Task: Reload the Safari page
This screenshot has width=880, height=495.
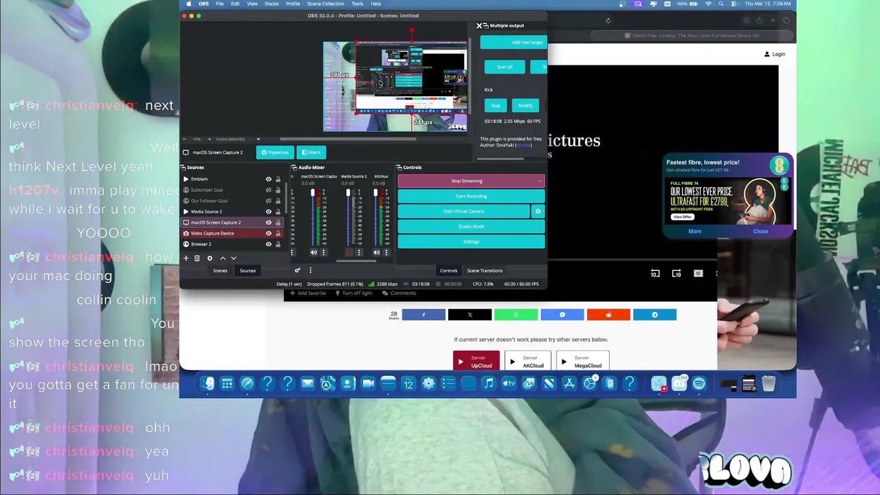Action: click(608, 21)
